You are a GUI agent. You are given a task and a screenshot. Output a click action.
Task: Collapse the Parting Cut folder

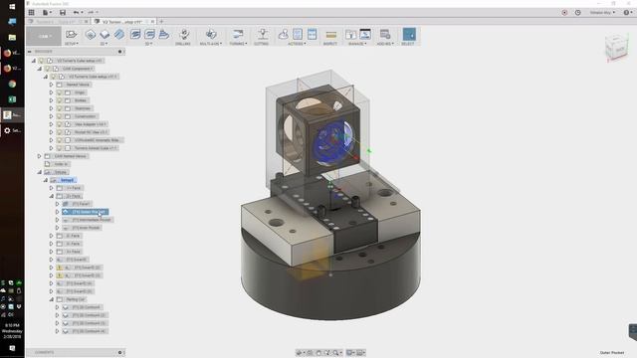[51, 299]
